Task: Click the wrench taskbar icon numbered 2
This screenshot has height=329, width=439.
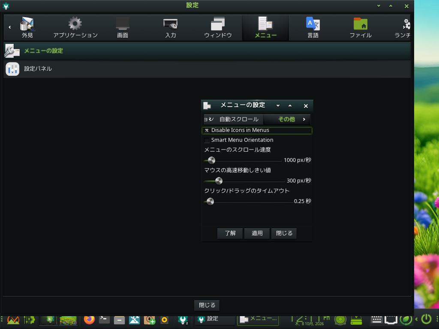Action: coord(183,320)
